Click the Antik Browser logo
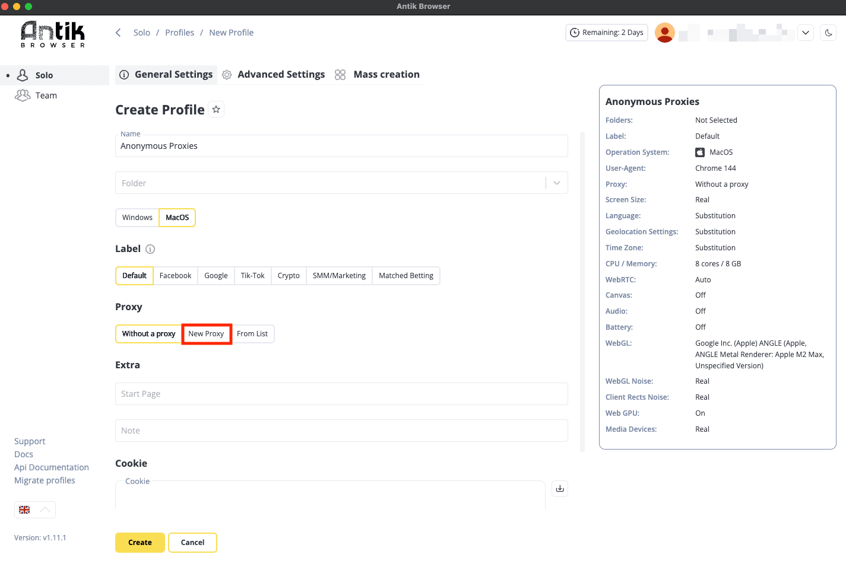 pyautogui.click(x=52, y=33)
